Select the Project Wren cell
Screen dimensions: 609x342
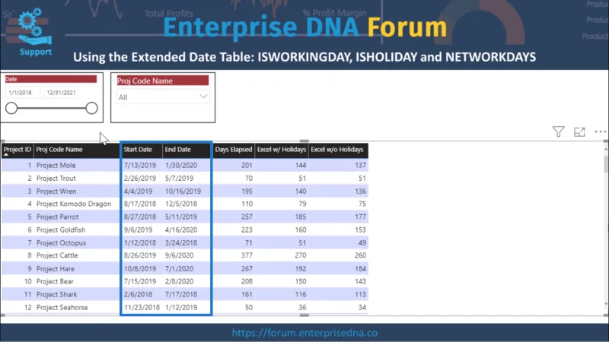pyautogui.click(x=56, y=192)
